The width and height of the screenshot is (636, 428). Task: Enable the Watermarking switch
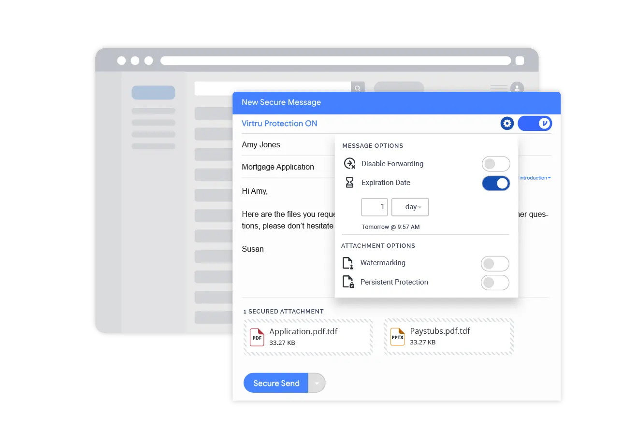(x=495, y=264)
